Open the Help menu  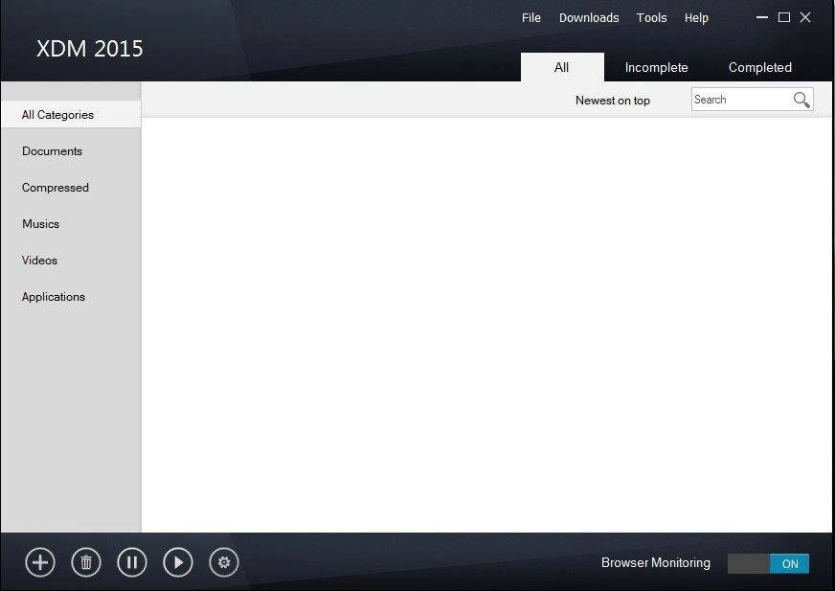click(x=696, y=17)
